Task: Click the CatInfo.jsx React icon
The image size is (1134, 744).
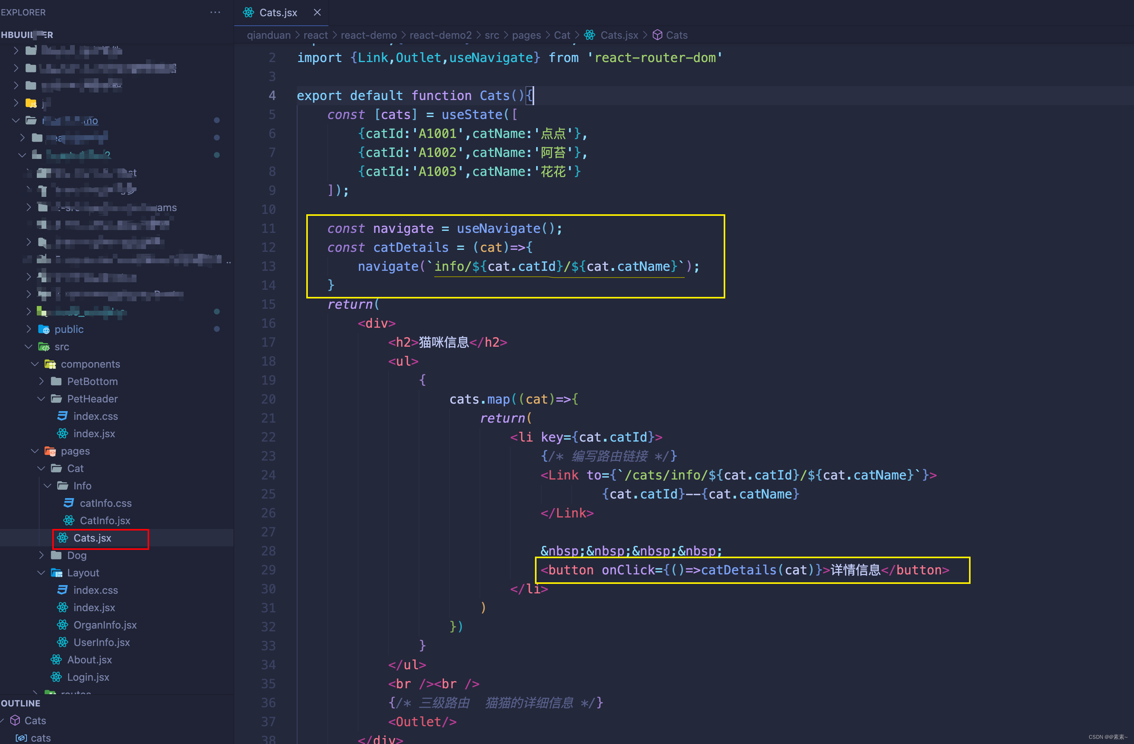Action: 68,520
